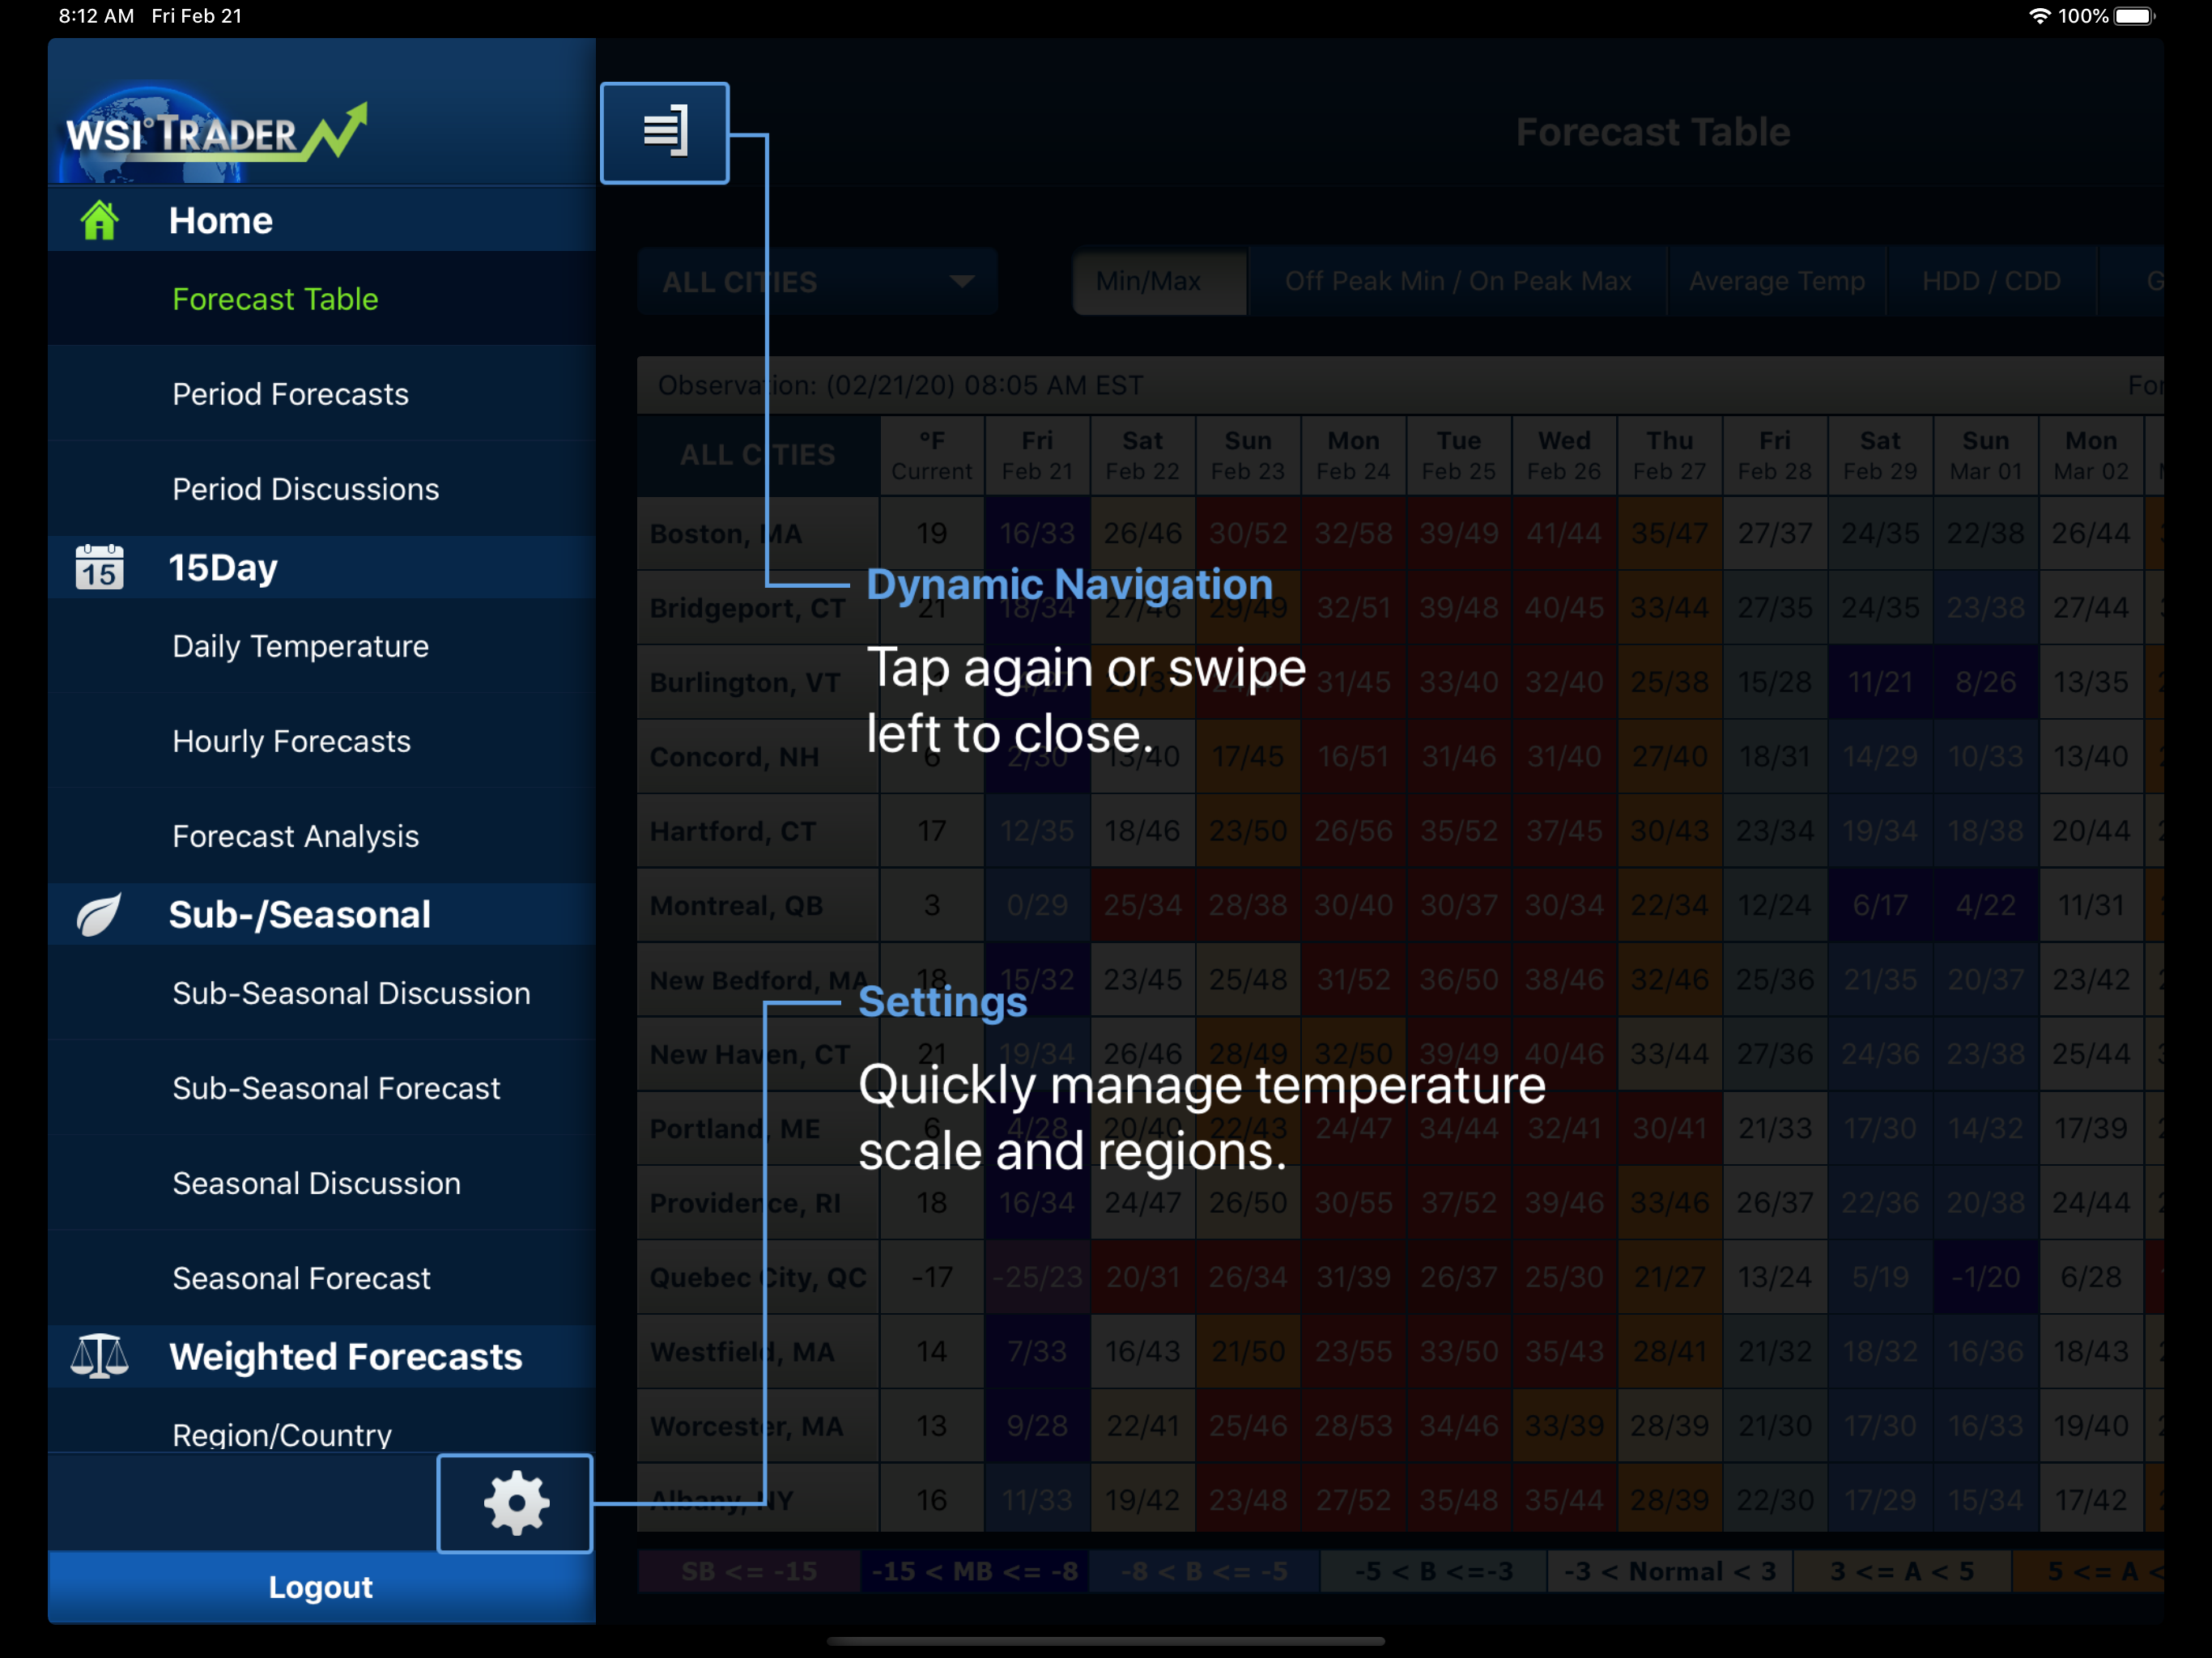The height and width of the screenshot is (1658, 2212).
Task: Tap the Weighted Forecasts scales icon
Action: (100, 1356)
